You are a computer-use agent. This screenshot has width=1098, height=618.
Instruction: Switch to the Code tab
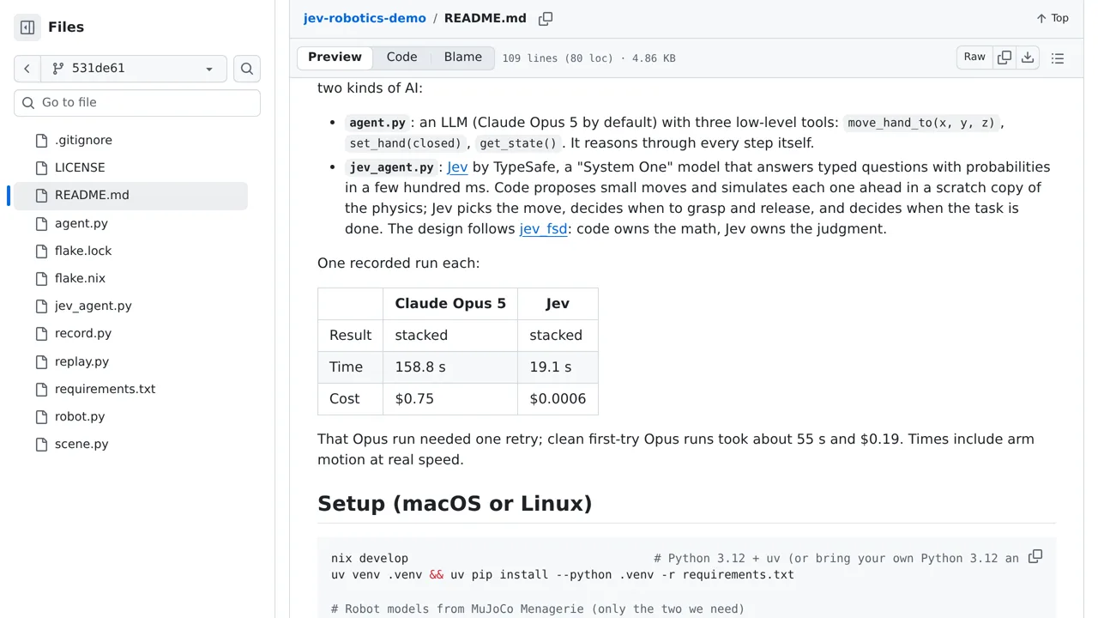pos(401,58)
